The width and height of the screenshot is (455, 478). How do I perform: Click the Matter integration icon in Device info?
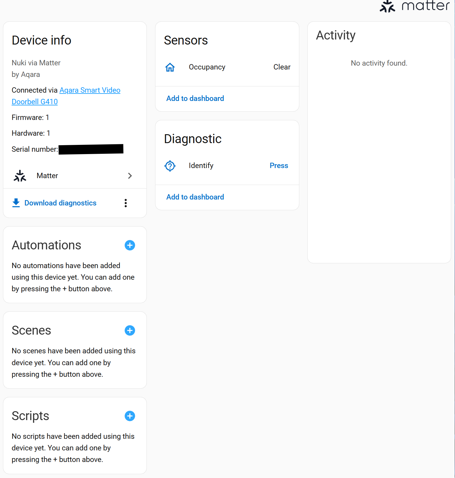pos(20,176)
